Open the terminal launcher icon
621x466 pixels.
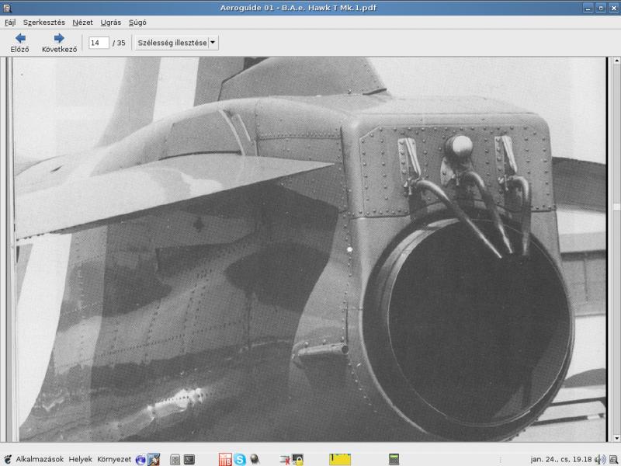pos(189,459)
